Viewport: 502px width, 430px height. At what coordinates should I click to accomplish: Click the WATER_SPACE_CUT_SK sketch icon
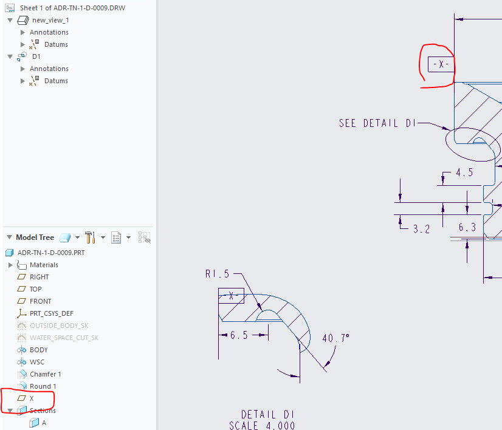pyautogui.click(x=21, y=338)
